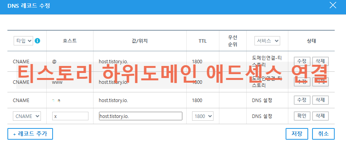
Task: Click the TTL column header
Action: pyautogui.click(x=203, y=41)
